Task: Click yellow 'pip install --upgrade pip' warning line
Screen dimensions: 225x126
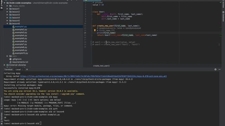Action: click(x=44, y=94)
